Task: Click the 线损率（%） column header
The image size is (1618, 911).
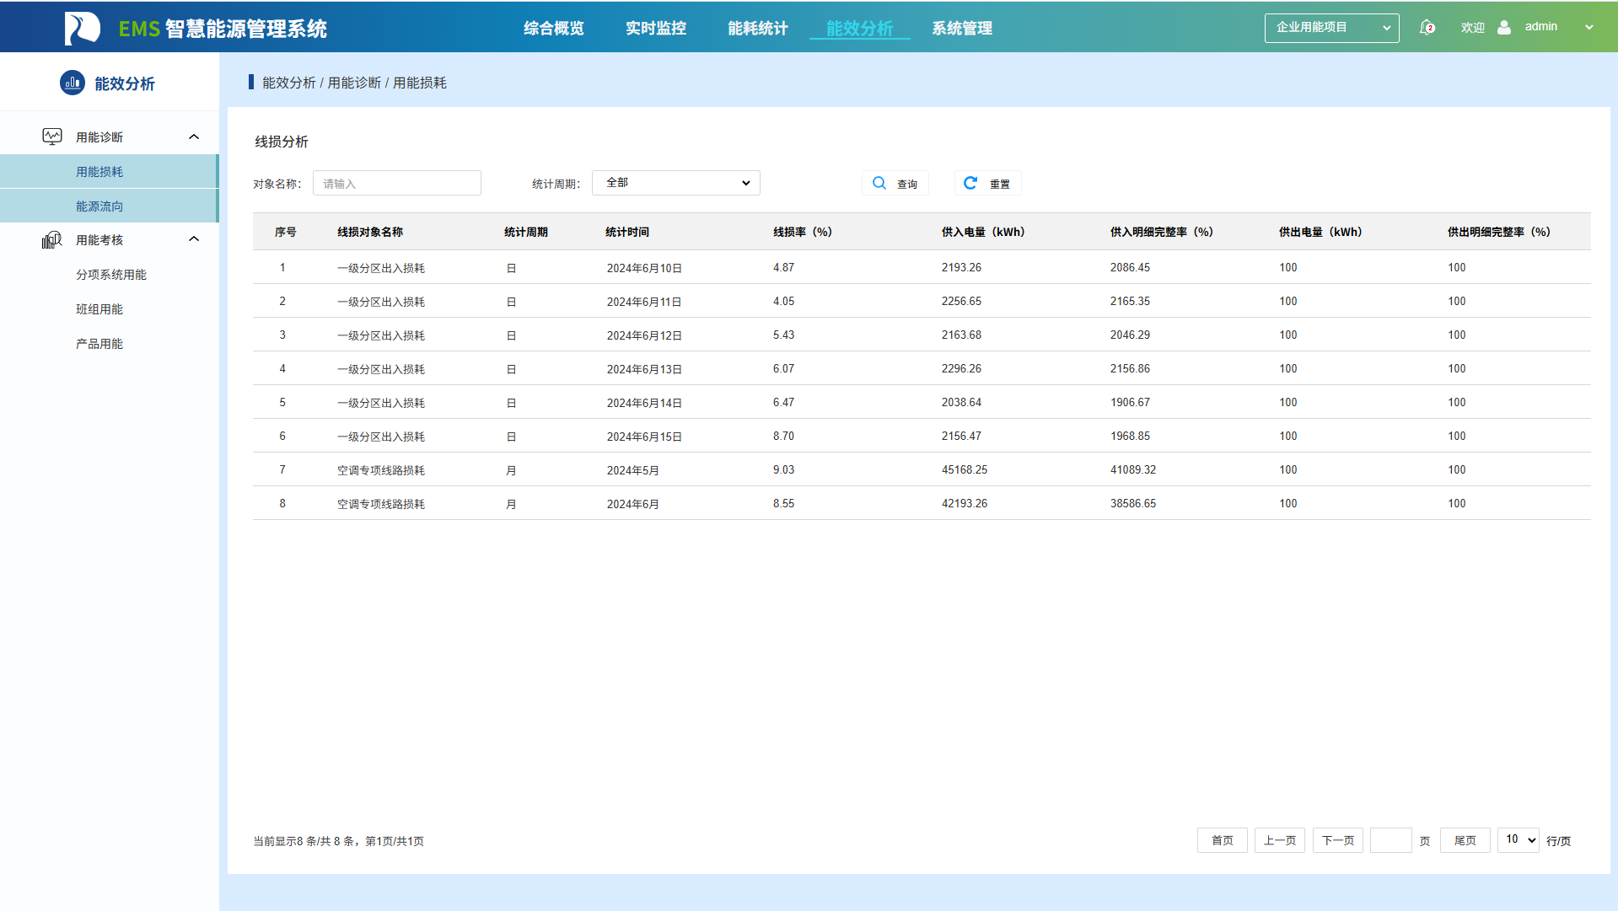Action: 803,232
